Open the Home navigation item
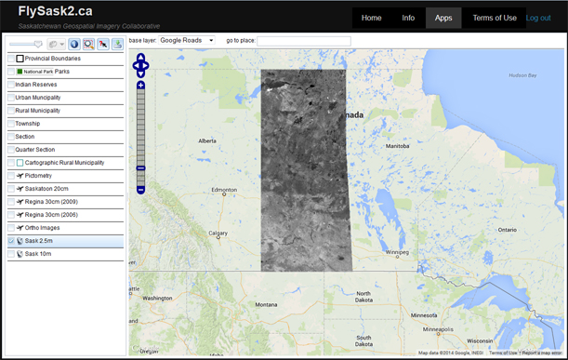The width and height of the screenshot is (568, 360). (371, 18)
